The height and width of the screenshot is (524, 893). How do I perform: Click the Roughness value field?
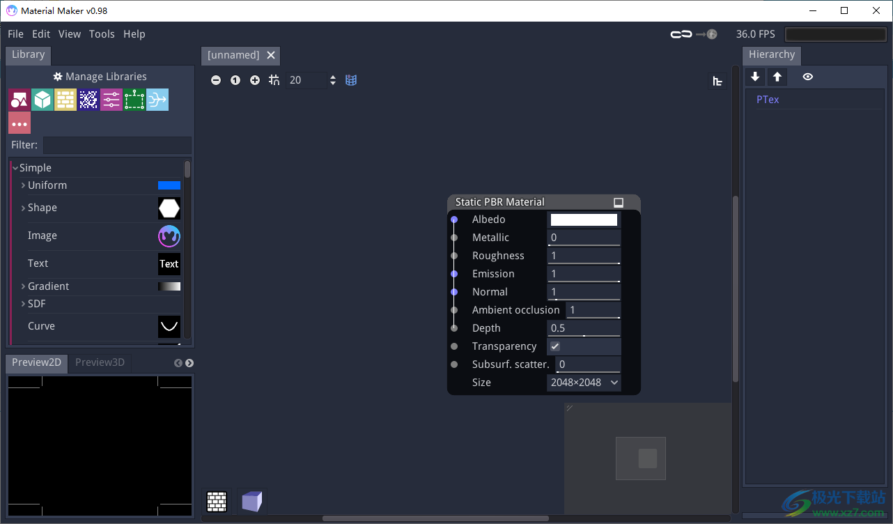584,256
